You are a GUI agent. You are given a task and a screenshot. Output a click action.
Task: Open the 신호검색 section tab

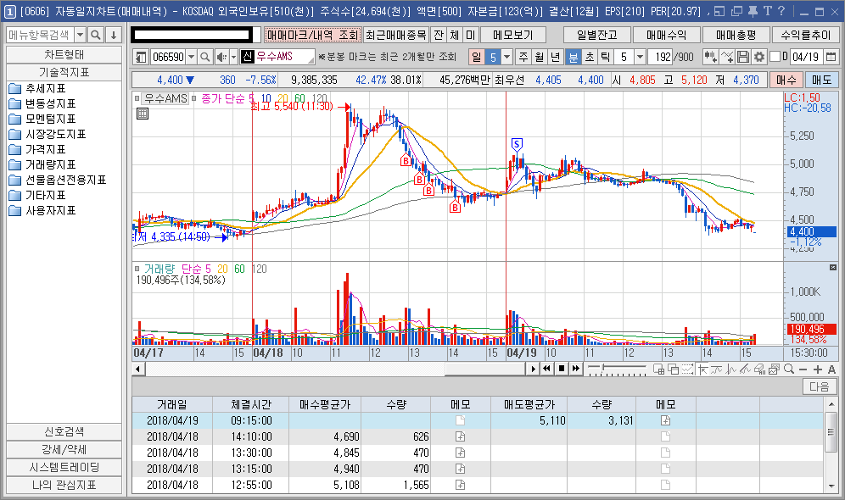(64, 431)
